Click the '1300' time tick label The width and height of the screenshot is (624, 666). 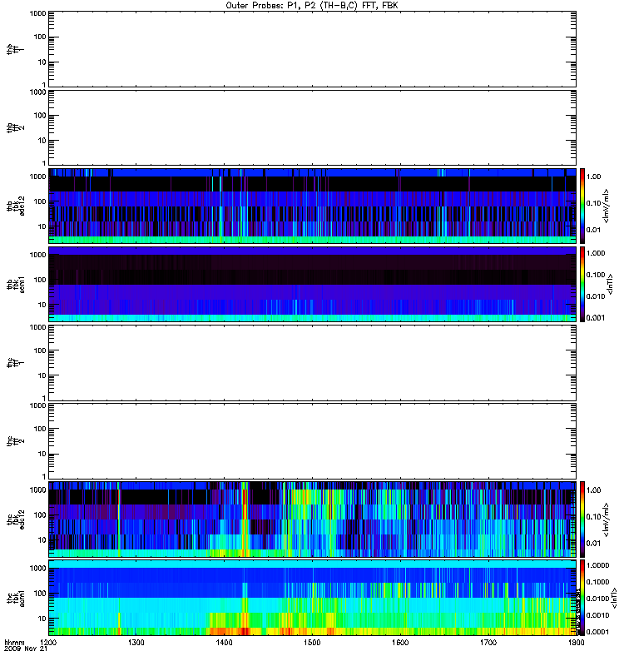136,643
